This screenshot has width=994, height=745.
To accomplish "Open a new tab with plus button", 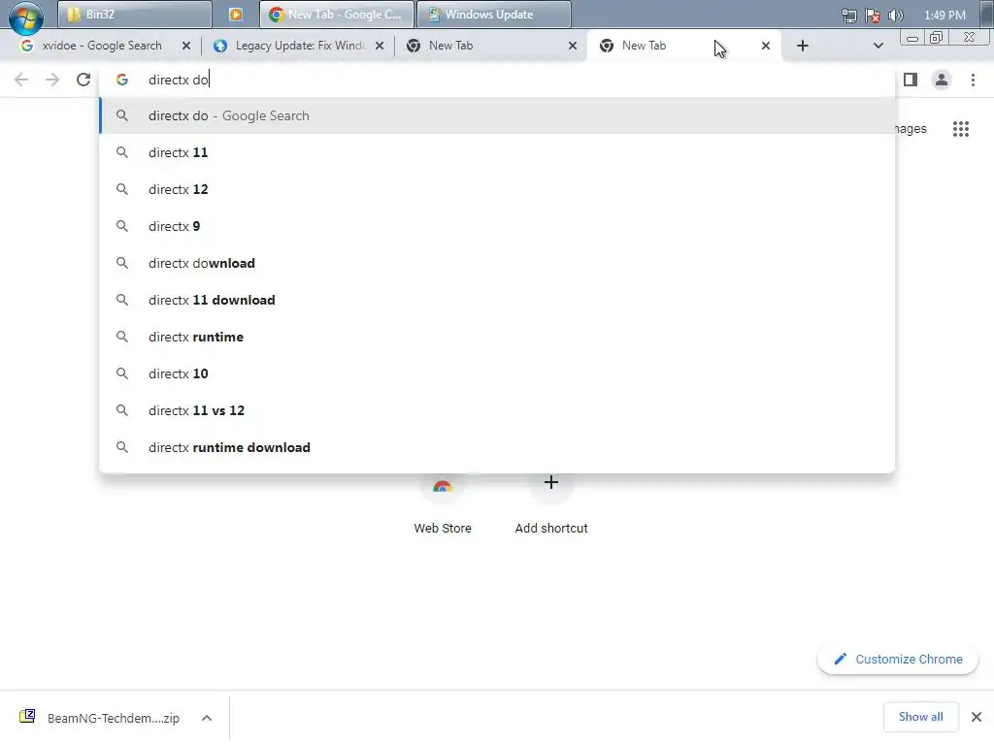I will pos(803,46).
